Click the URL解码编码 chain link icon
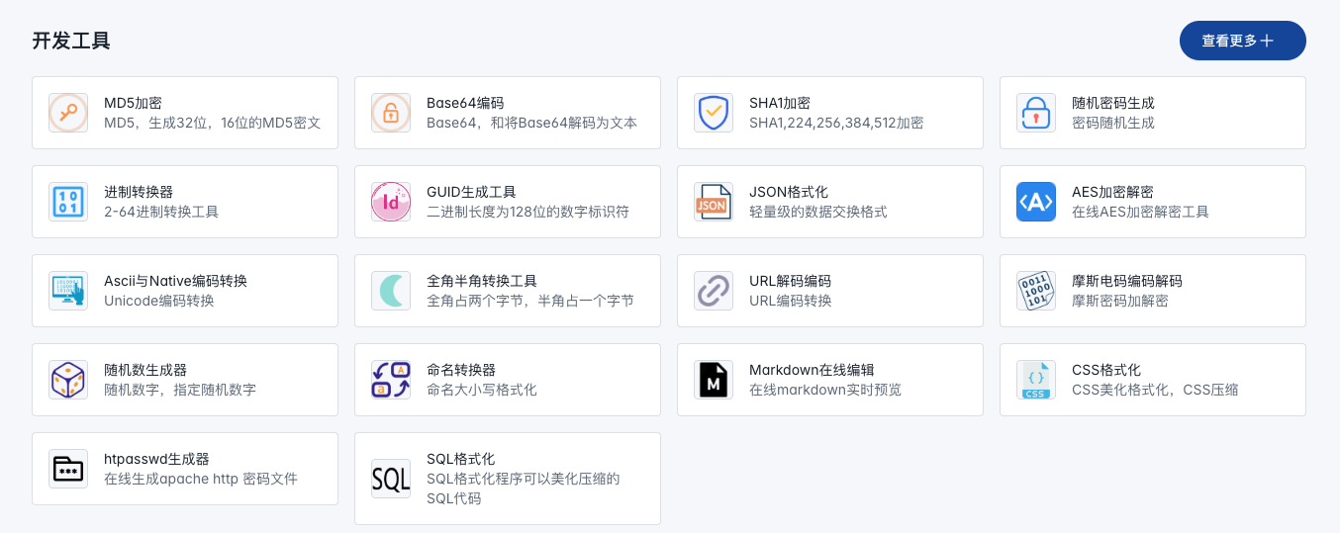This screenshot has height=533, width=1340. pos(714,291)
